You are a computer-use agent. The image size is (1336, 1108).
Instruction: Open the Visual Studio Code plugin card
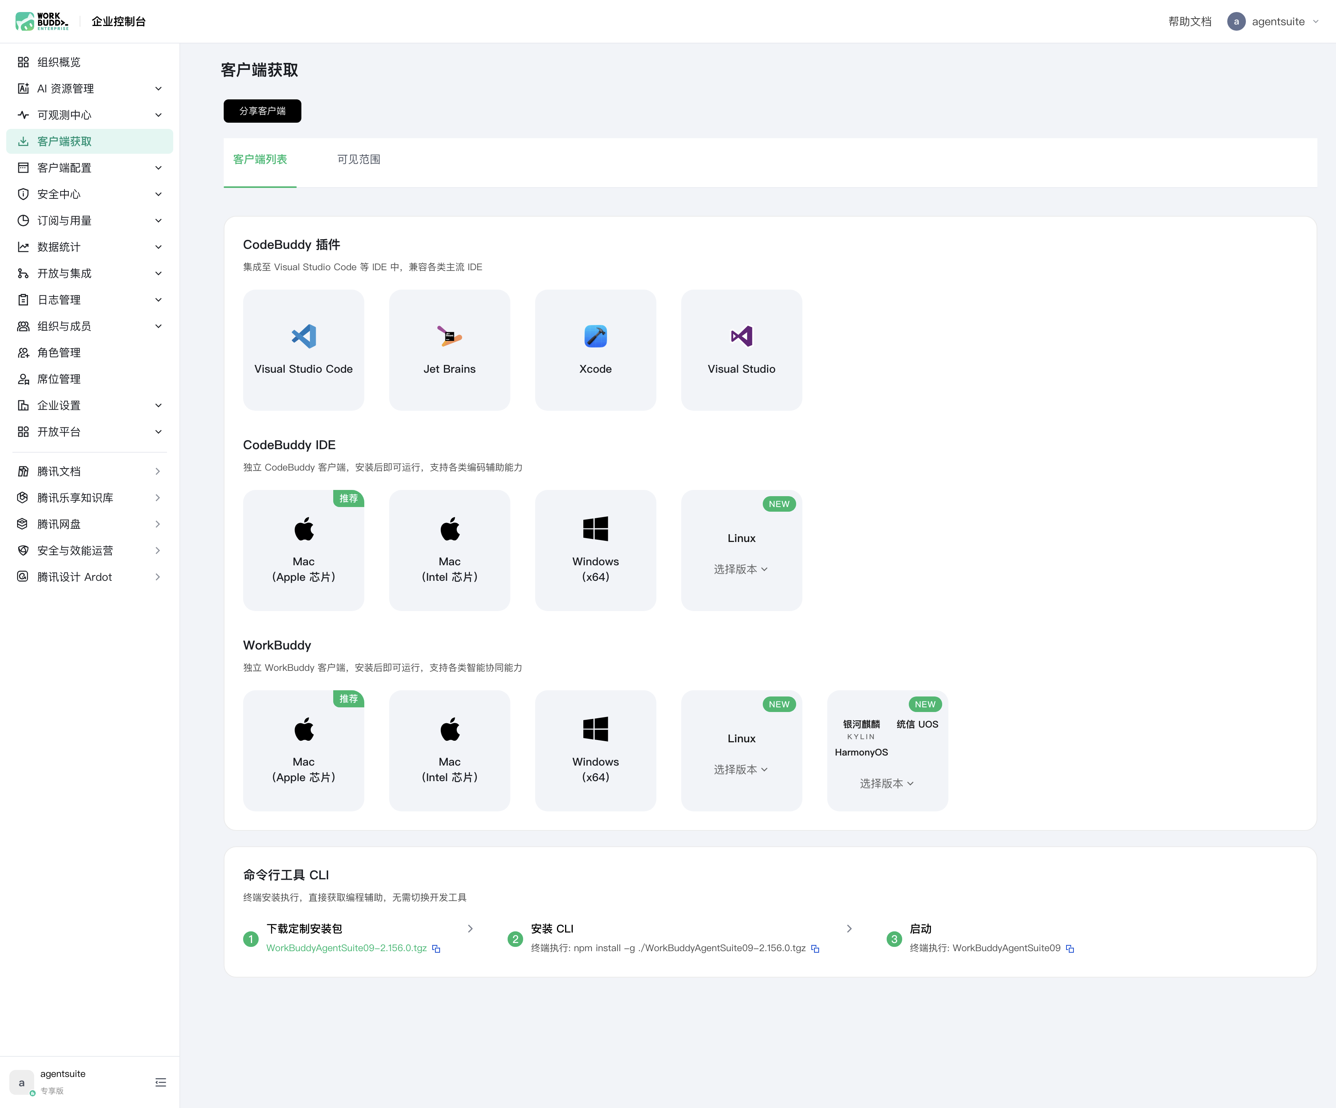point(303,350)
